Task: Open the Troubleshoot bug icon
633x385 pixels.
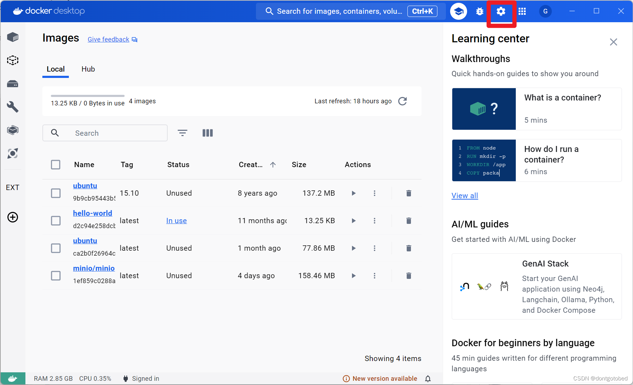Action: (x=479, y=11)
